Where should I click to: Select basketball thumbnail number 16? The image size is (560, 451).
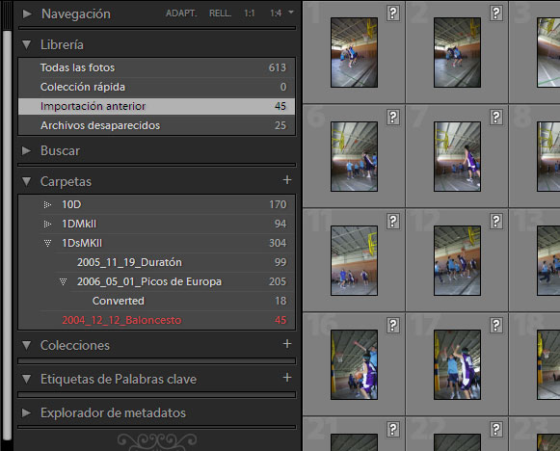click(x=354, y=364)
